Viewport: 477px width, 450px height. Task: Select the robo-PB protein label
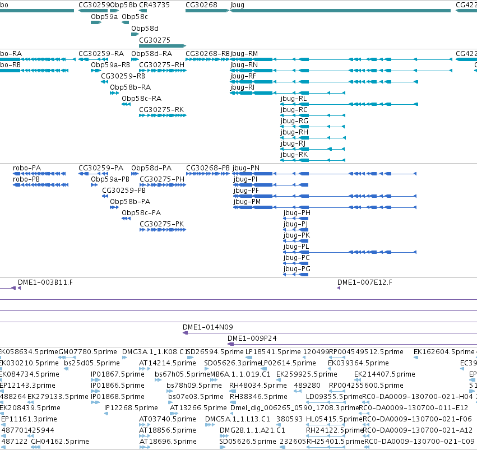click(x=26, y=179)
